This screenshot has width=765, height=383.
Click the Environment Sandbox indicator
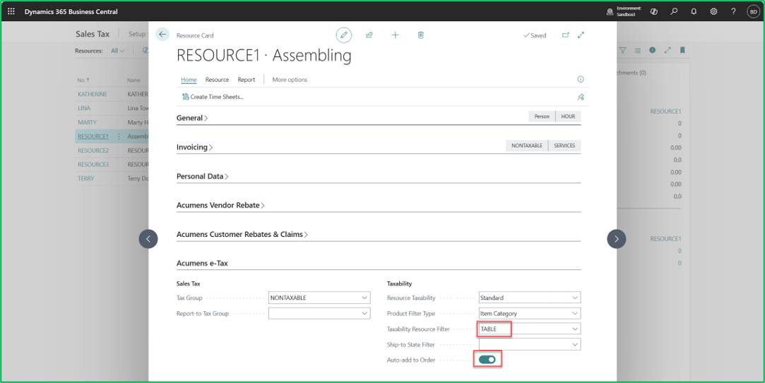tap(624, 12)
